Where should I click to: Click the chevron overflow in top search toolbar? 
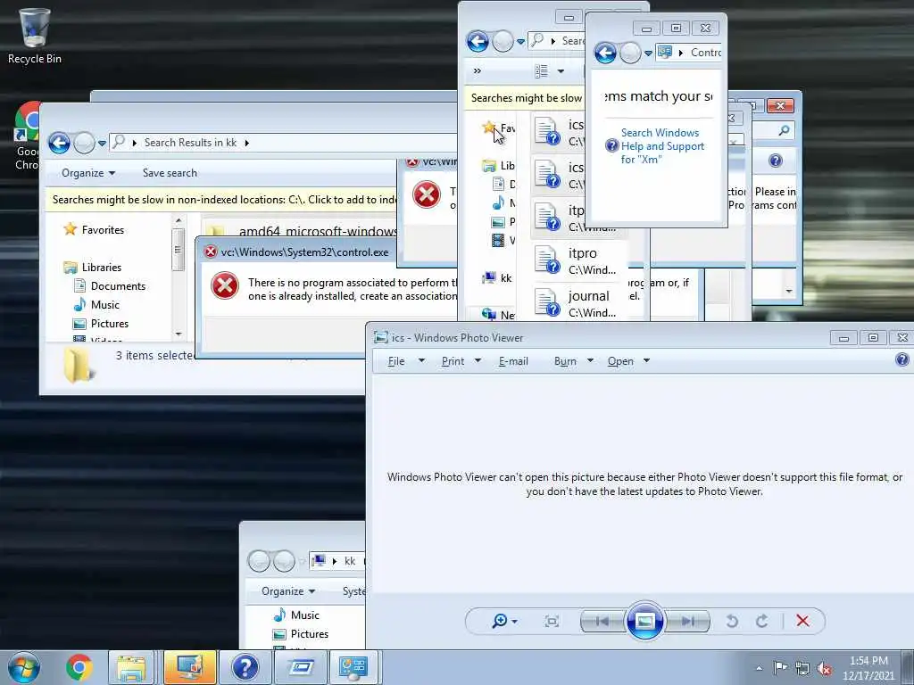[x=478, y=71]
